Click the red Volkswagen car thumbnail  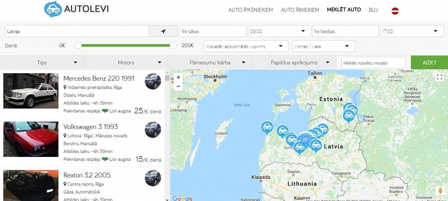point(31,139)
